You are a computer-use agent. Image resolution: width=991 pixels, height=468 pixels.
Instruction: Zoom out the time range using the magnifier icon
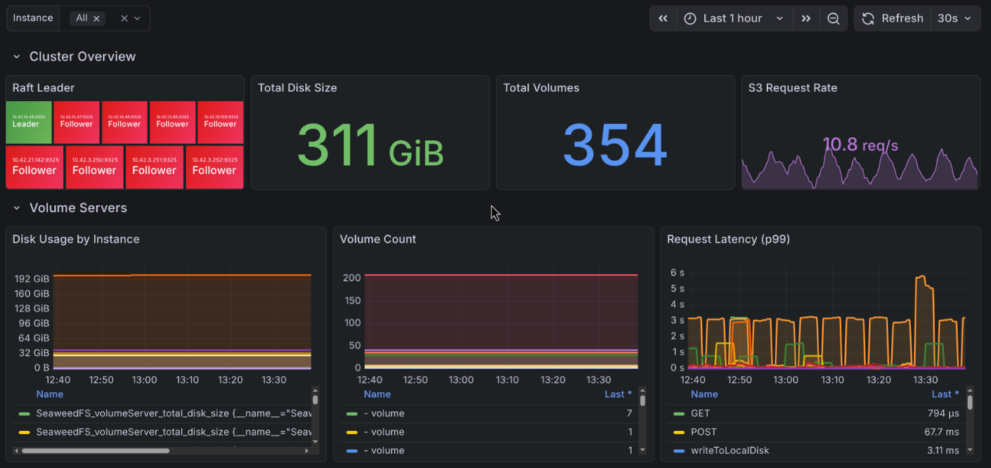(x=834, y=18)
